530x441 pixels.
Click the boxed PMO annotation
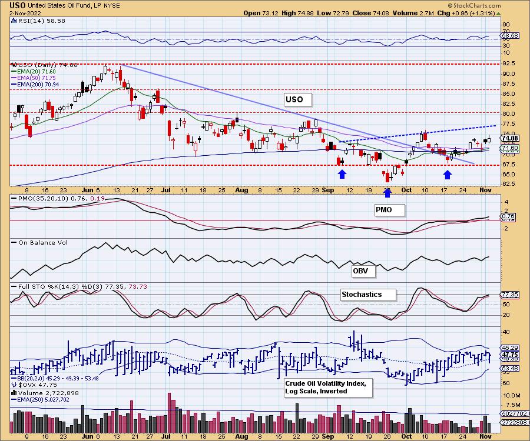(389, 210)
